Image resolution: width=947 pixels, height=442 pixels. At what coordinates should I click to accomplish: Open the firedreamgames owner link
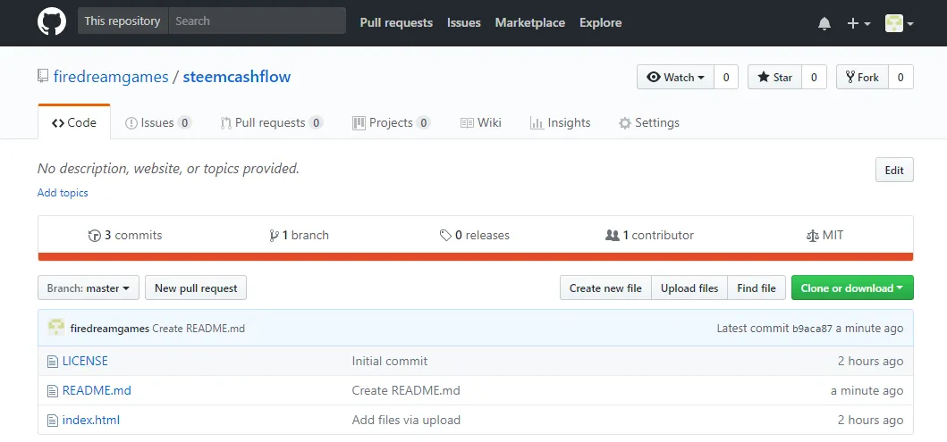point(111,77)
